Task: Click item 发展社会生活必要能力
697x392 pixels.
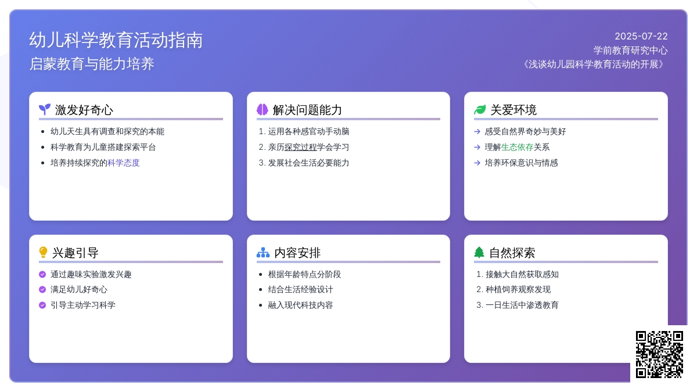Action: click(309, 163)
